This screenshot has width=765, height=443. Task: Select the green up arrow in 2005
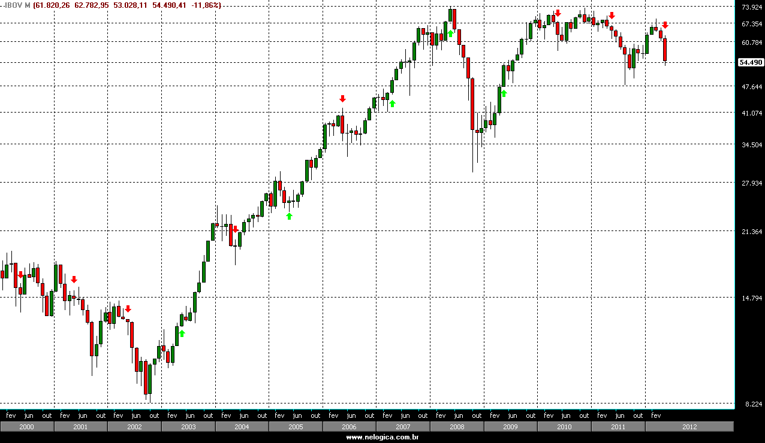[290, 216]
